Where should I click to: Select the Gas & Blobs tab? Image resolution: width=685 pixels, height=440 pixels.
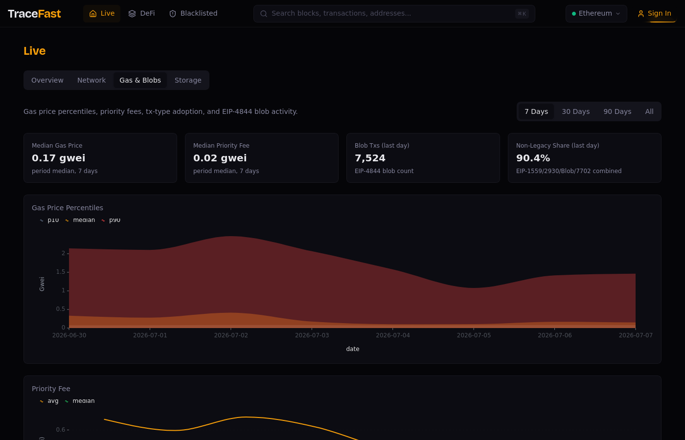tap(140, 80)
